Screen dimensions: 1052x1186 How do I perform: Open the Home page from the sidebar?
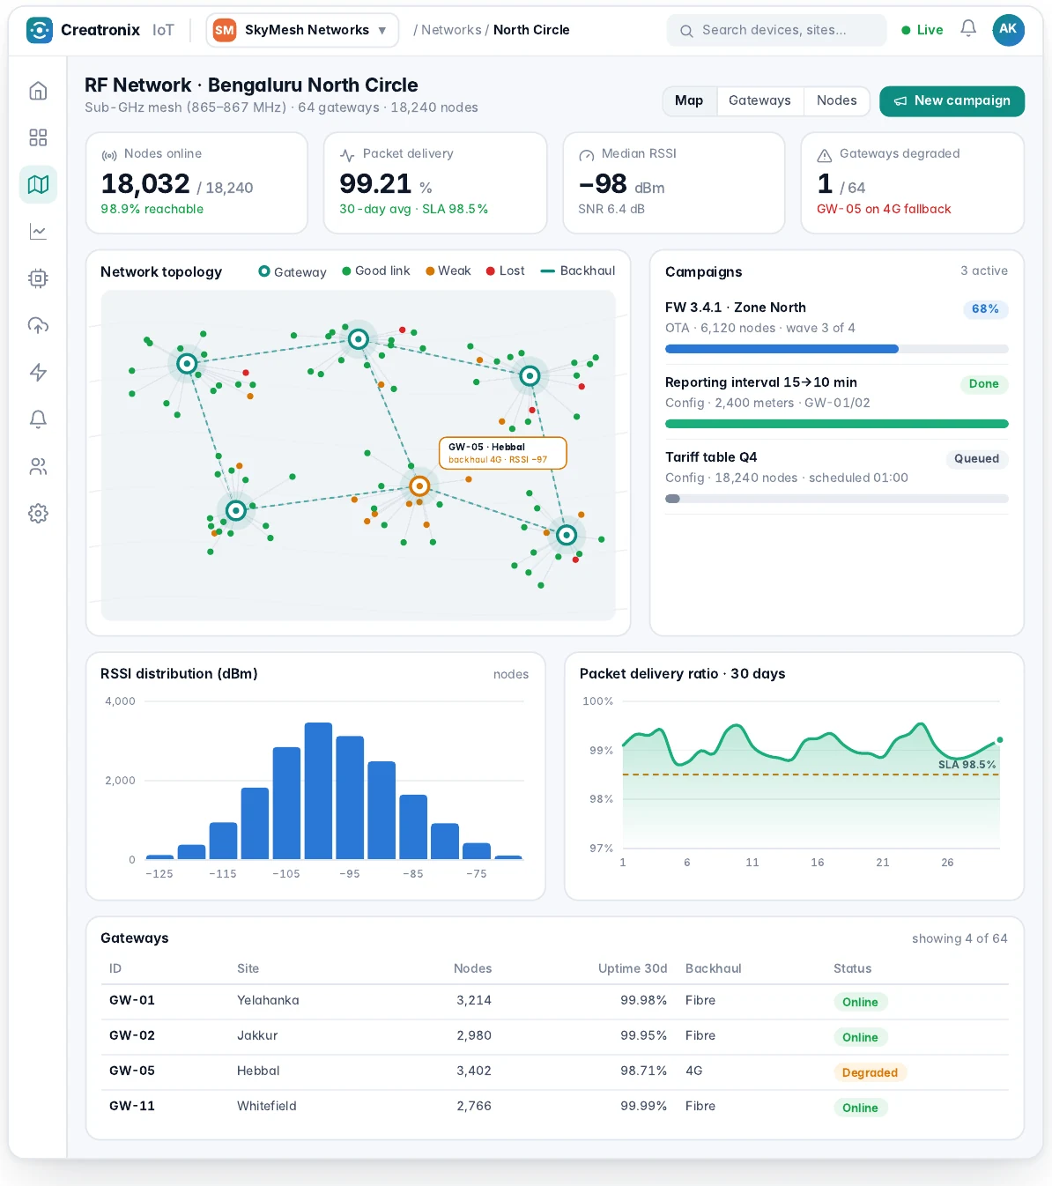[38, 91]
